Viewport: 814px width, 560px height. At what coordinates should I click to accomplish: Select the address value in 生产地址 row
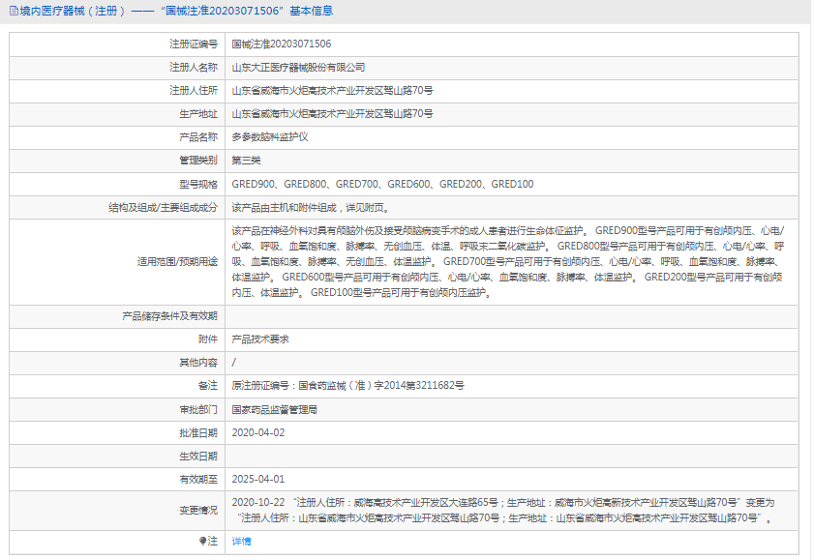tap(332, 114)
